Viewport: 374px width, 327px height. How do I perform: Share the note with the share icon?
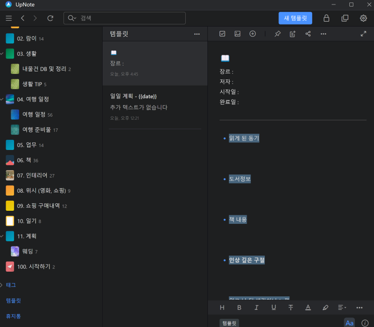[308, 34]
